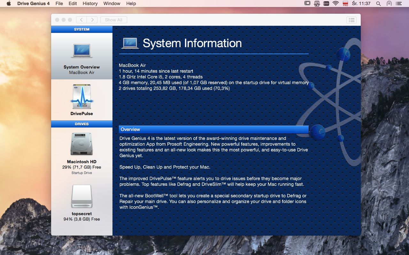Click the Show All button
409x255 pixels.
point(114,20)
